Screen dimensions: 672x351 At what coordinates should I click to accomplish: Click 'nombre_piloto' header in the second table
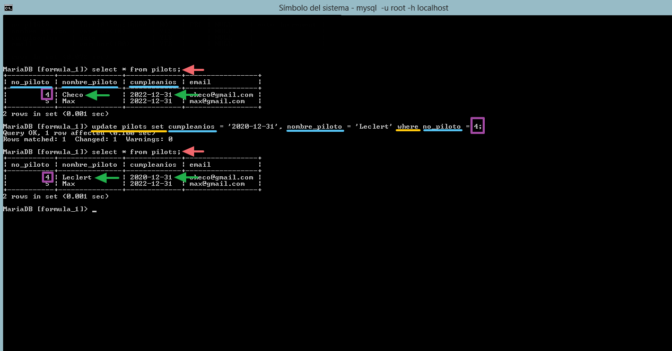pyautogui.click(x=89, y=165)
